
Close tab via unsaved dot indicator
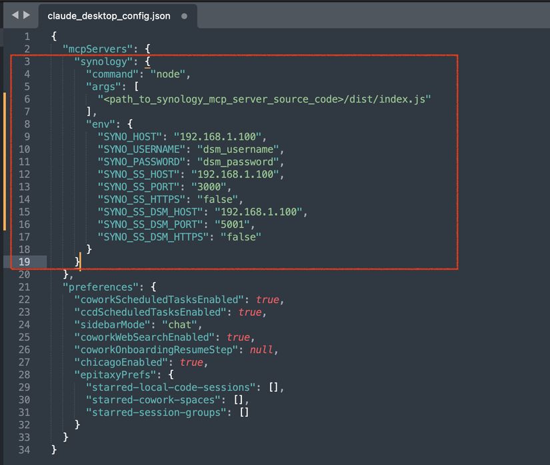click(184, 16)
